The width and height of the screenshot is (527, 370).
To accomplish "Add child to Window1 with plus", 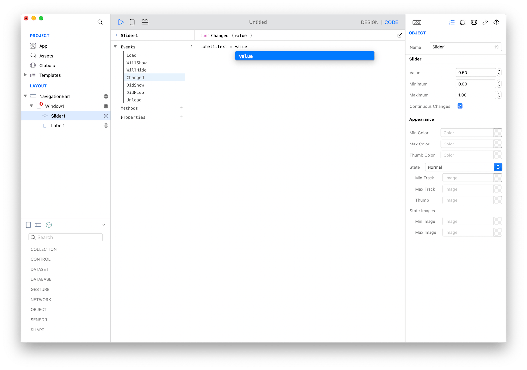I will 106,106.
